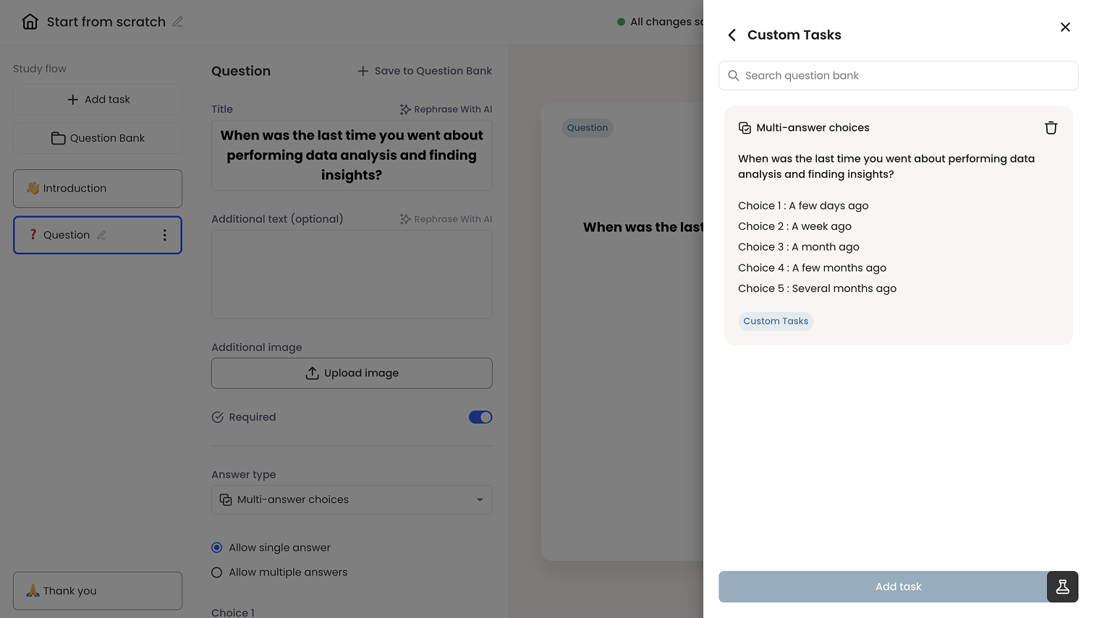Click Rephrase With AI next to Title
The width and height of the screenshot is (1094, 618).
pyautogui.click(x=446, y=109)
